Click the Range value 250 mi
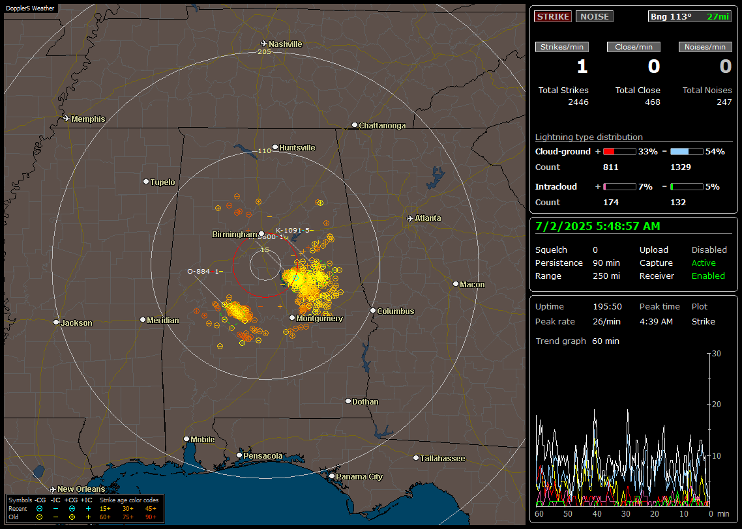Screen dimensions: 742x529 point(606,276)
